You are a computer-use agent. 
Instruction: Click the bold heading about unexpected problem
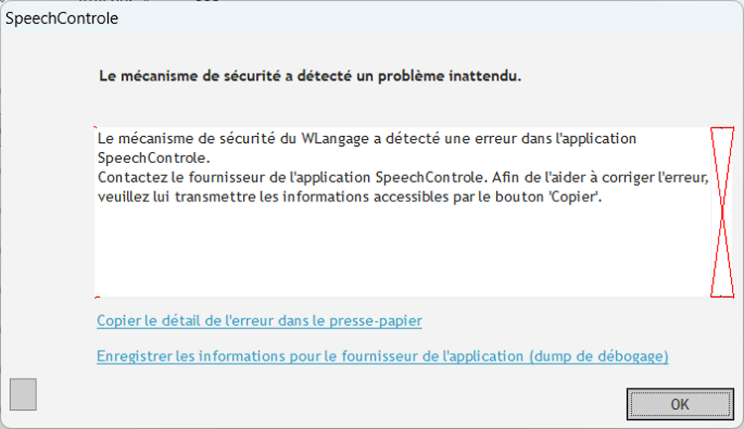(x=310, y=75)
